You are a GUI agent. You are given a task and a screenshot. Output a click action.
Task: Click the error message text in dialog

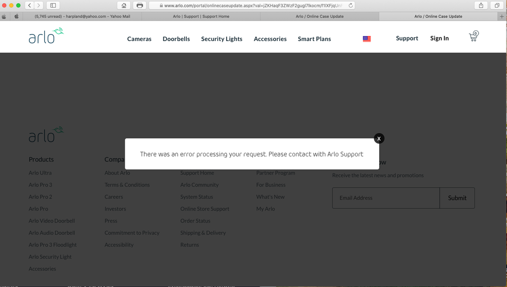point(252,154)
